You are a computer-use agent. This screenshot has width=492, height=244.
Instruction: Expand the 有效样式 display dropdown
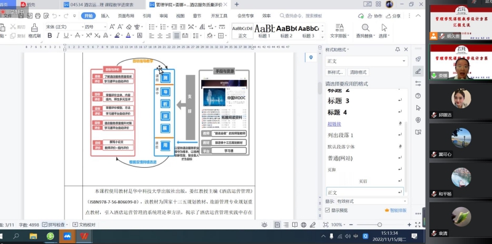point(372,202)
